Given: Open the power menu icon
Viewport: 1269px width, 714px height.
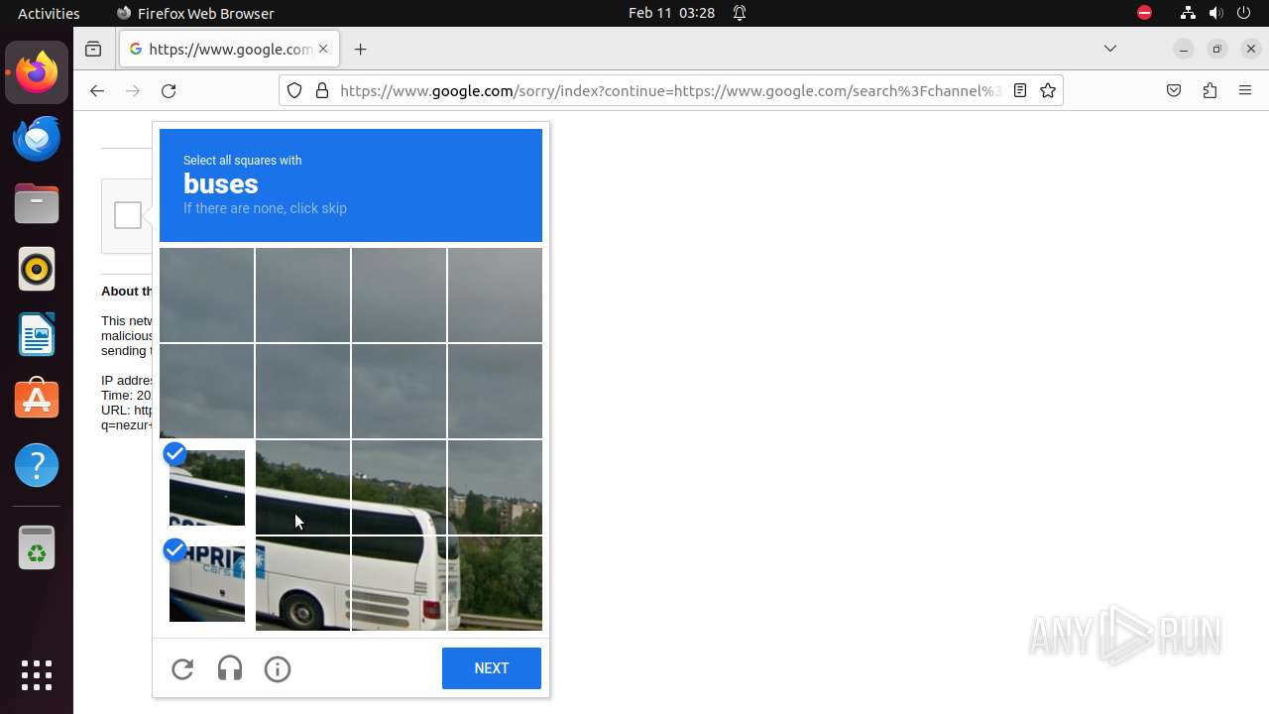Looking at the screenshot, I should coord(1244,13).
